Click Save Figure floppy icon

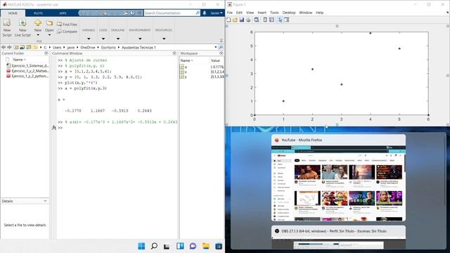point(242,20)
